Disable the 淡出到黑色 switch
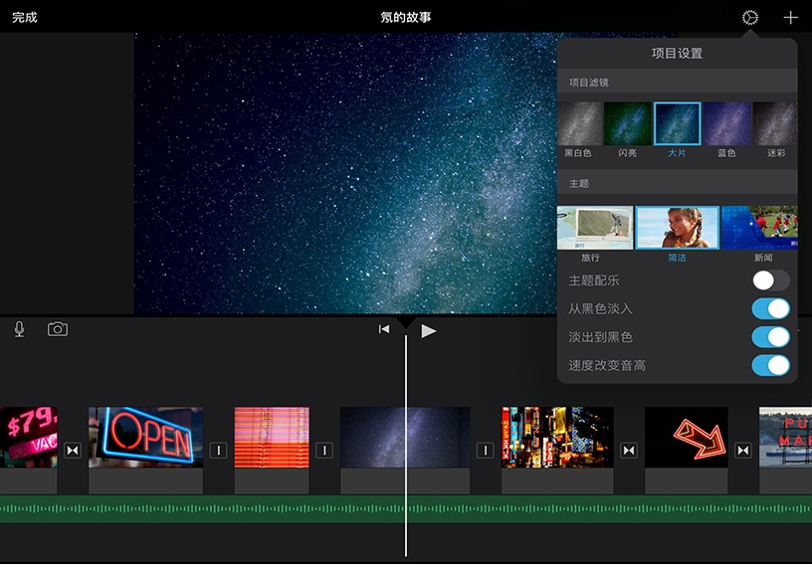812x564 pixels. click(x=770, y=337)
